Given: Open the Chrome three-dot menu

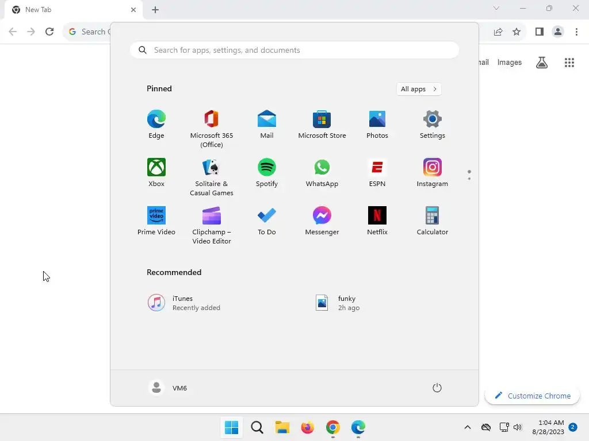Looking at the screenshot, I should click(x=576, y=32).
